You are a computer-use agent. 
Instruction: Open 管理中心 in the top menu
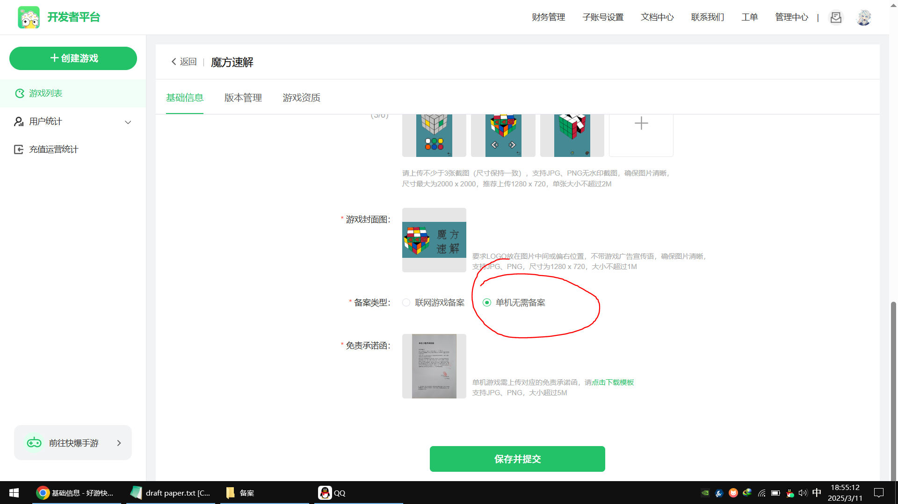pyautogui.click(x=791, y=17)
